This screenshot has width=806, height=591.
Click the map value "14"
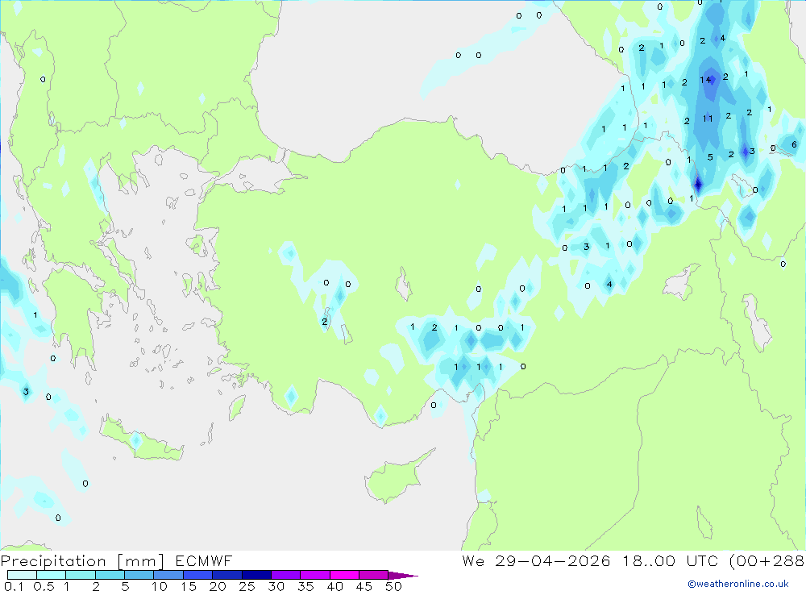705,80
